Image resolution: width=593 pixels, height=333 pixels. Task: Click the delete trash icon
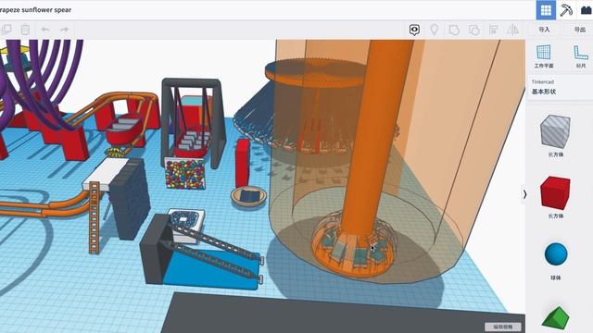tap(25, 30)
